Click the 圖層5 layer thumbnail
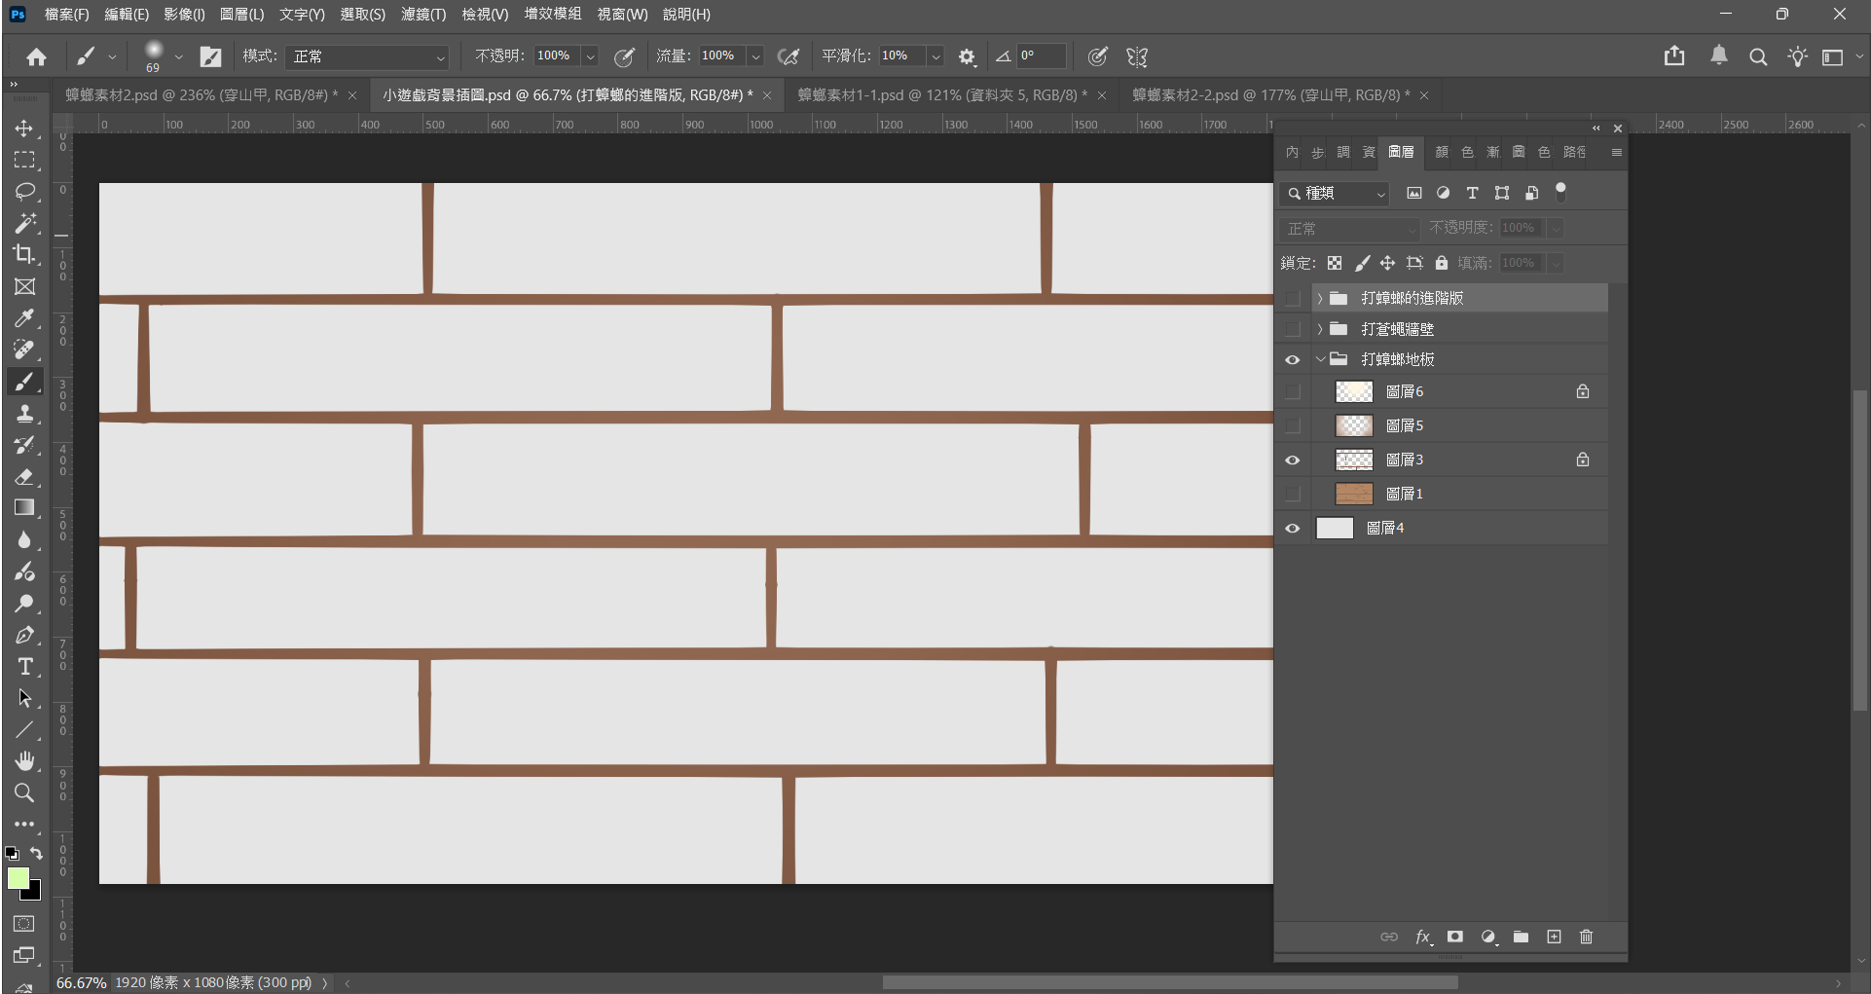The image size is (1871, 994). [x=1353, y=425]
